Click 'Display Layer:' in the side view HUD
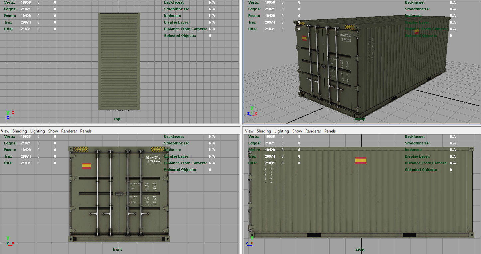This screenshot has height=254, width=481. (x=417, y=156)
